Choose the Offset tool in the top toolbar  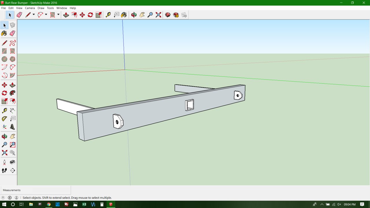tap(74, 15)
